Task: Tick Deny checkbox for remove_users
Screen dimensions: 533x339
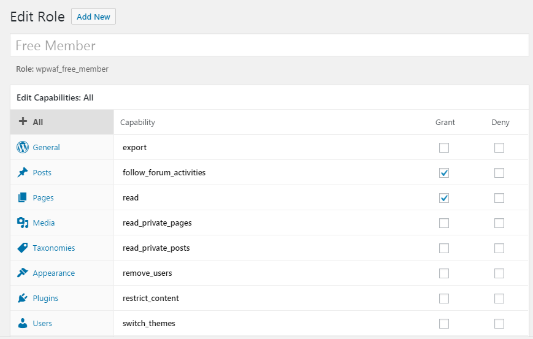Action: [499, 273]
